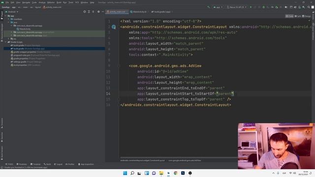Toggle the Project tool window side tab
Image resolution: width=315 pixels, height=177 pixels.
click(2, 15)
